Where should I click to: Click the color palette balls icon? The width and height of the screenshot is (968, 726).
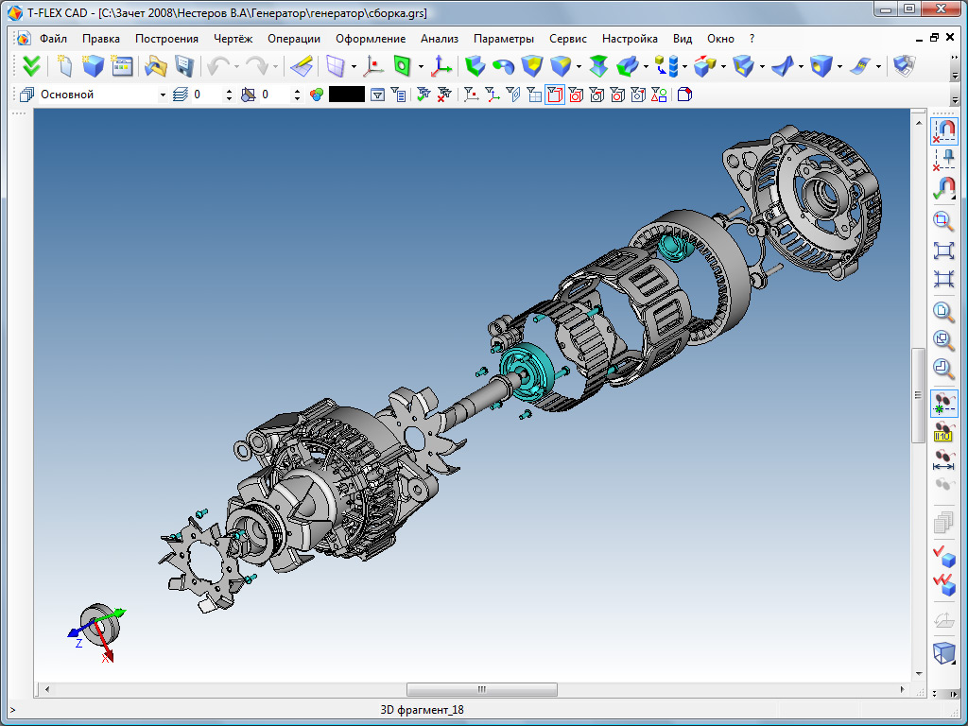click(x=317, y=95)
